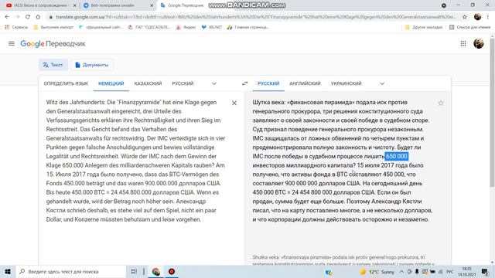The image size is (495, 278).
Task: Show hidden system tray icons
Action: click(401, 272)
